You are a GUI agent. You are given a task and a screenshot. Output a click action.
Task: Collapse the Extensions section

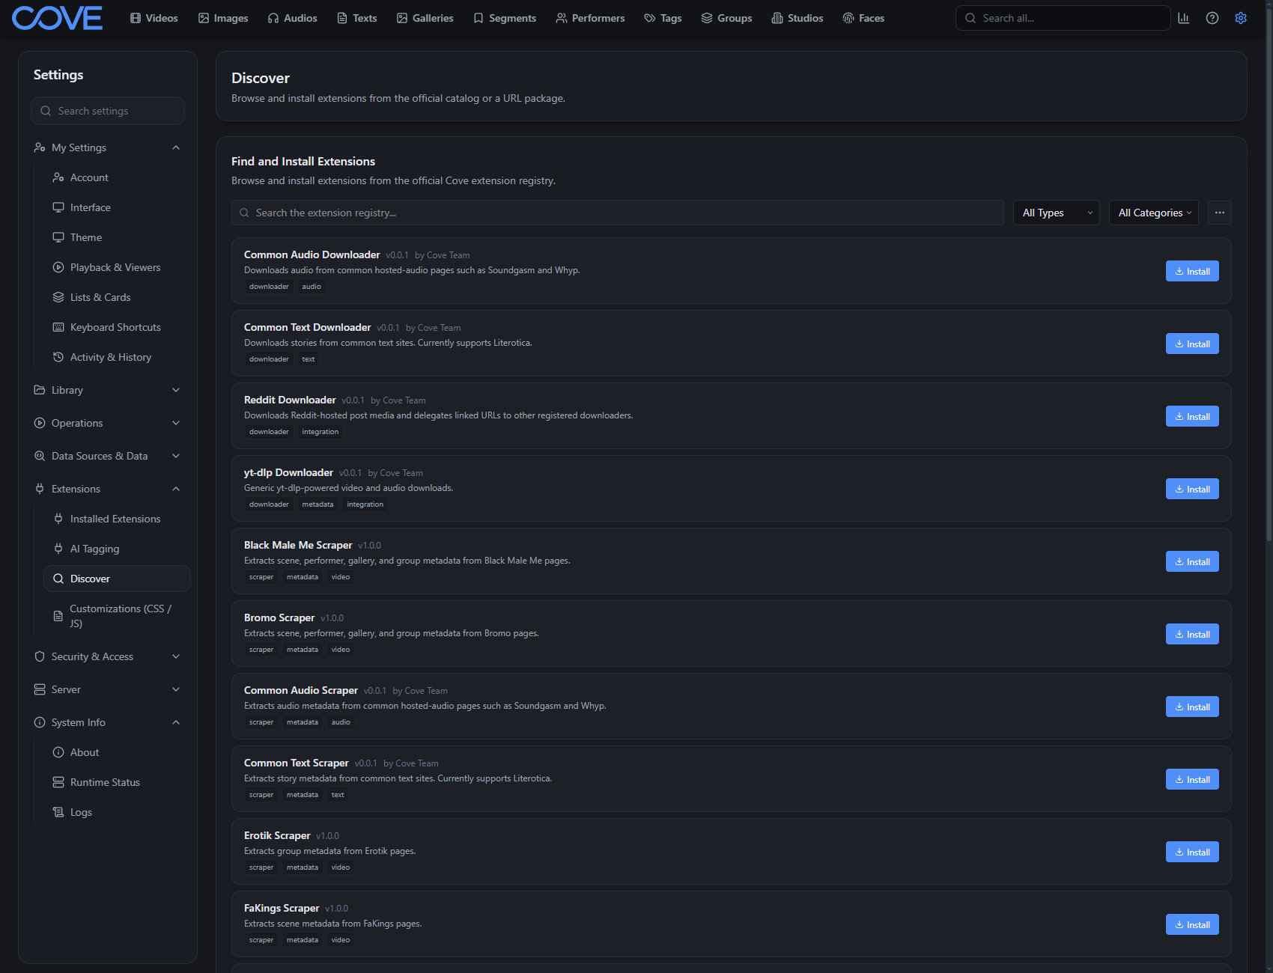(x=108, y=489)
